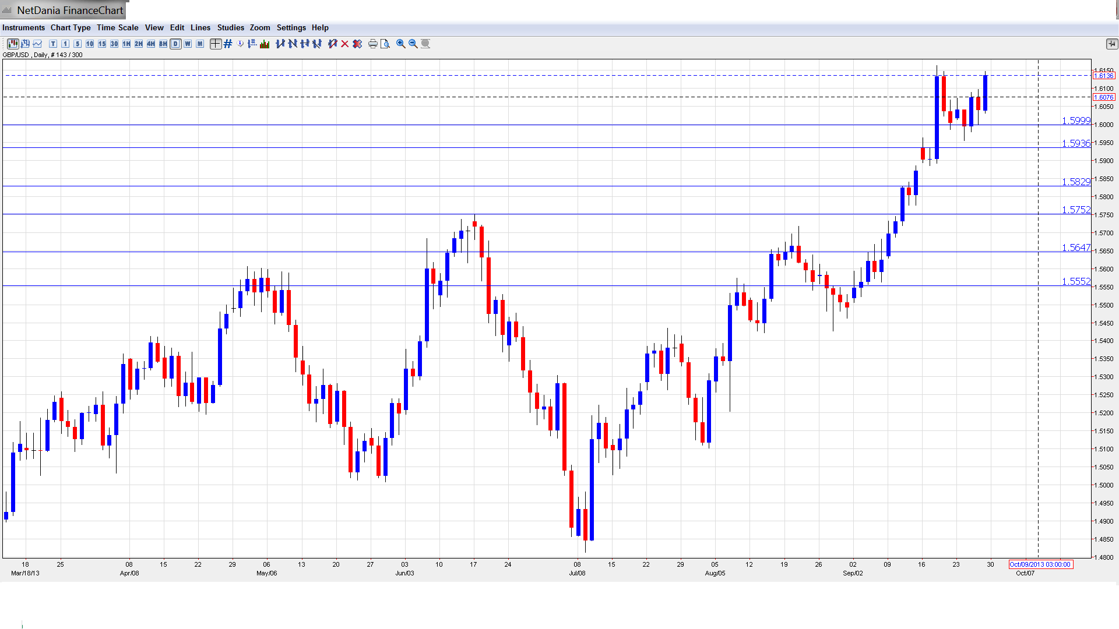Open print preview icon
This screenshot has width=1119, height=629.
click(x=385, y=44)
